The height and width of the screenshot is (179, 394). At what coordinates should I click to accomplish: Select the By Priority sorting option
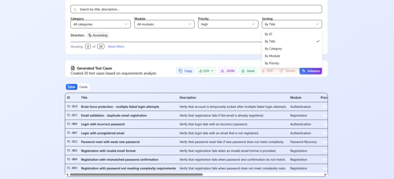click(292, 63)
